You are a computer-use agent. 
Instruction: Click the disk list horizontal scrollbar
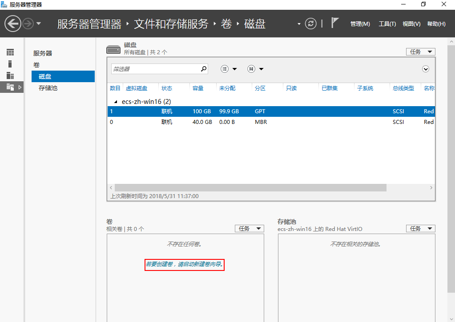250,188
